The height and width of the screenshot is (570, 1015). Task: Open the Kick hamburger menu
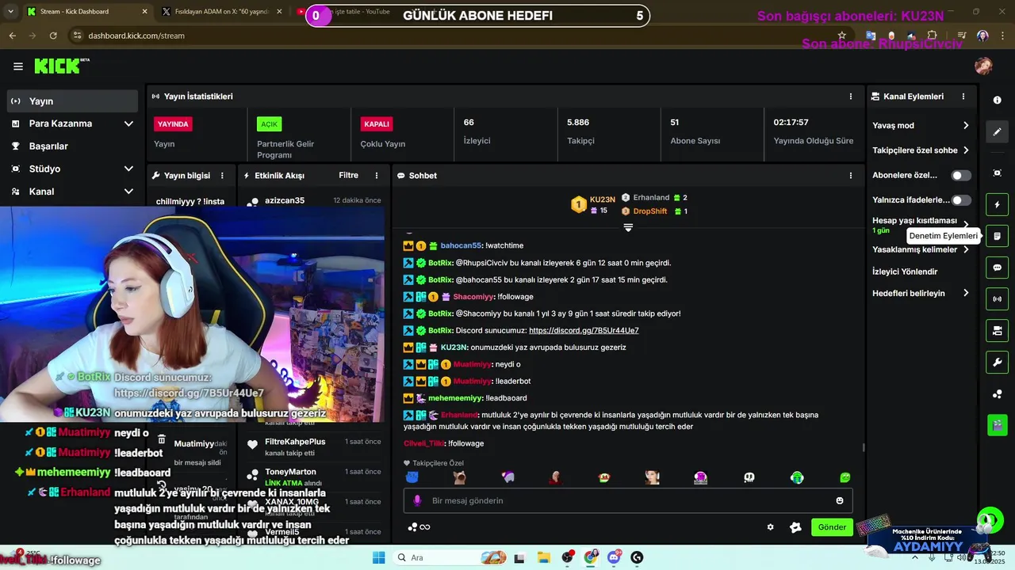[x=17, y=66]
